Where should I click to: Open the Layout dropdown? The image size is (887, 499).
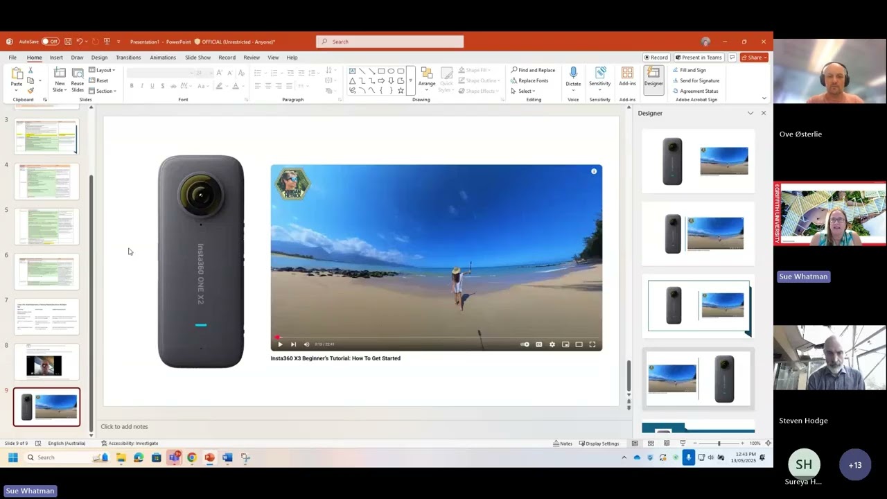[101, 70]
